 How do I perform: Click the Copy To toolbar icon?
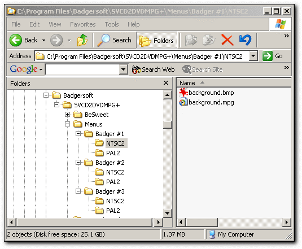(x=209, y=40)
